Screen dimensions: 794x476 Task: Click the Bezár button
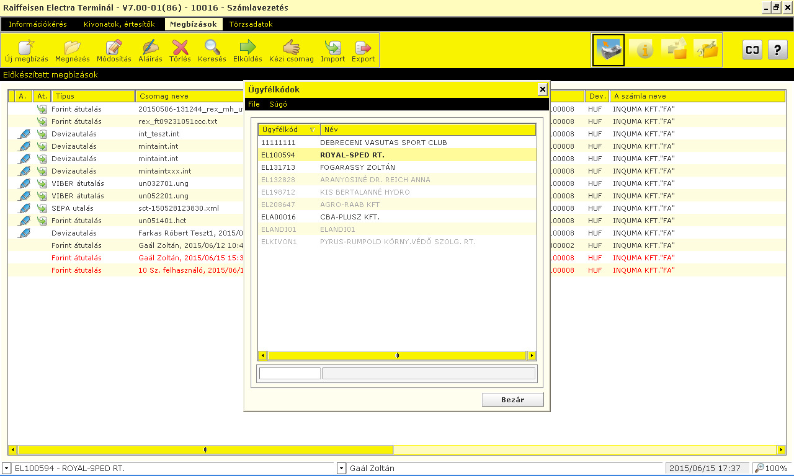pos(513,400)
